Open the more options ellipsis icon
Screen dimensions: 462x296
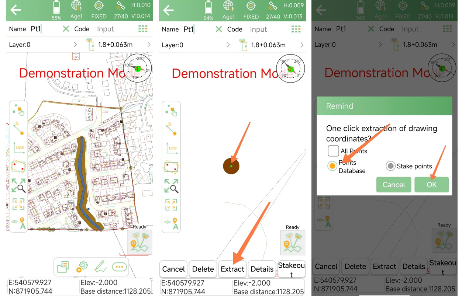(x=119, y=267)
